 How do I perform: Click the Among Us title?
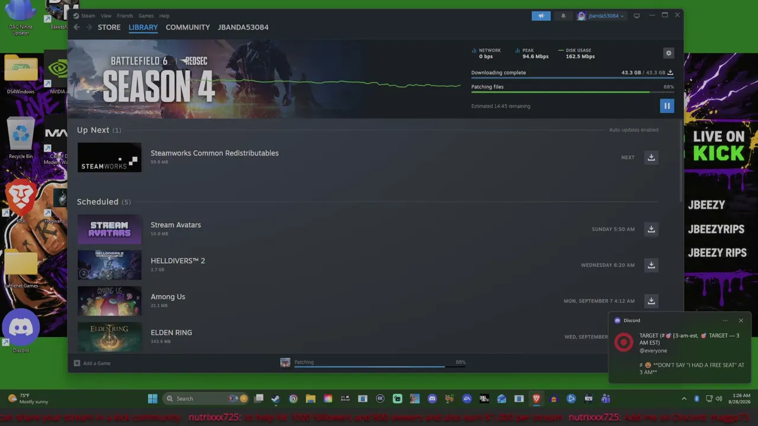(168, 297)
